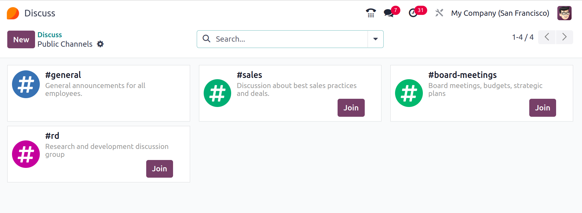582x213 pixels.
Task: Go to the previous page arrow
Action: pos(547,37)
